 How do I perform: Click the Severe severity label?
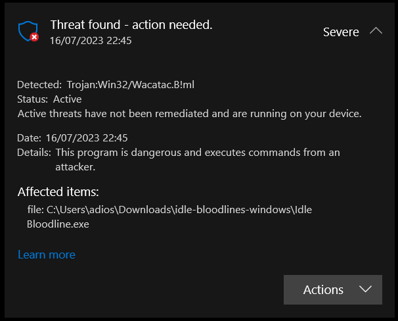click(341, 32)
